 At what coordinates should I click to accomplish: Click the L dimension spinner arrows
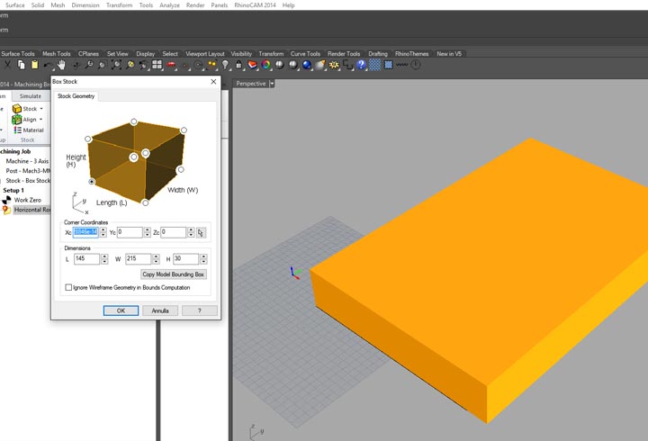point(104,259)
